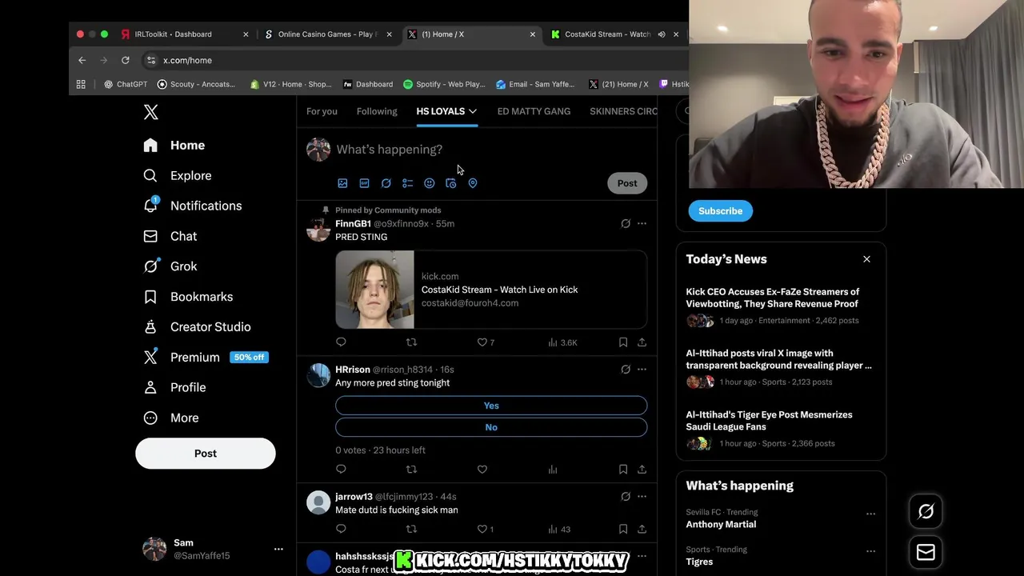1024x576 pixels.
Task: Bookmark HRrison's poll post
Action: [623, 470]
